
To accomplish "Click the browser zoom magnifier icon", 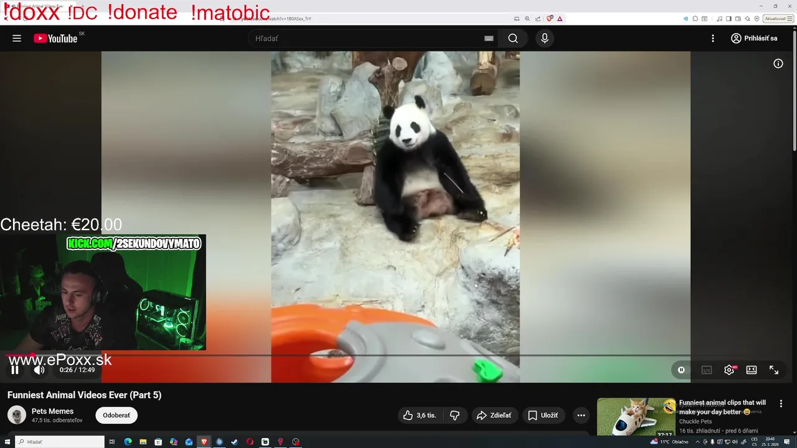I will click(x=527, y=19).
